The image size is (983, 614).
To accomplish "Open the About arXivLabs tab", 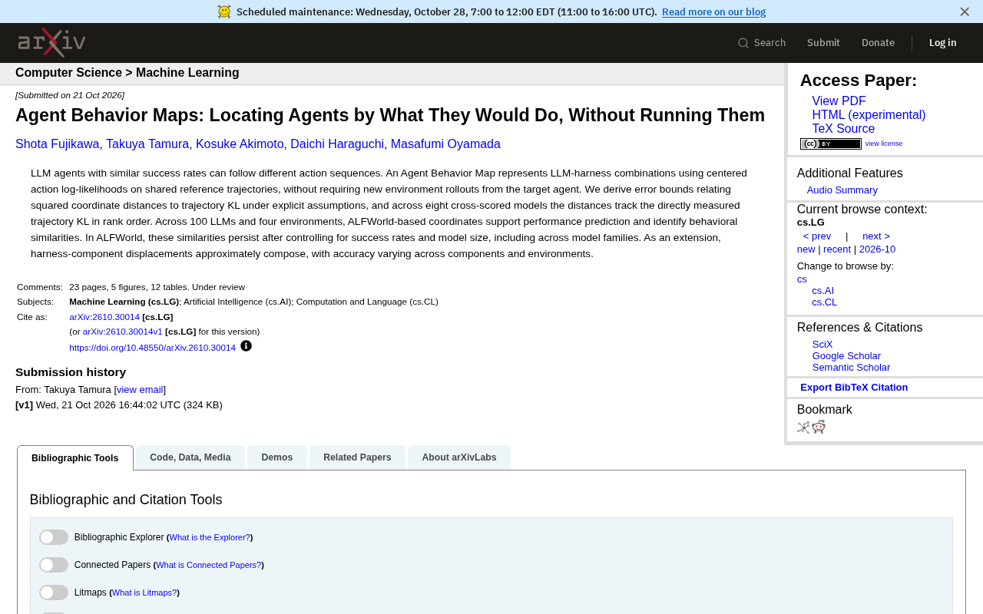I will click(x=459, y=457).
